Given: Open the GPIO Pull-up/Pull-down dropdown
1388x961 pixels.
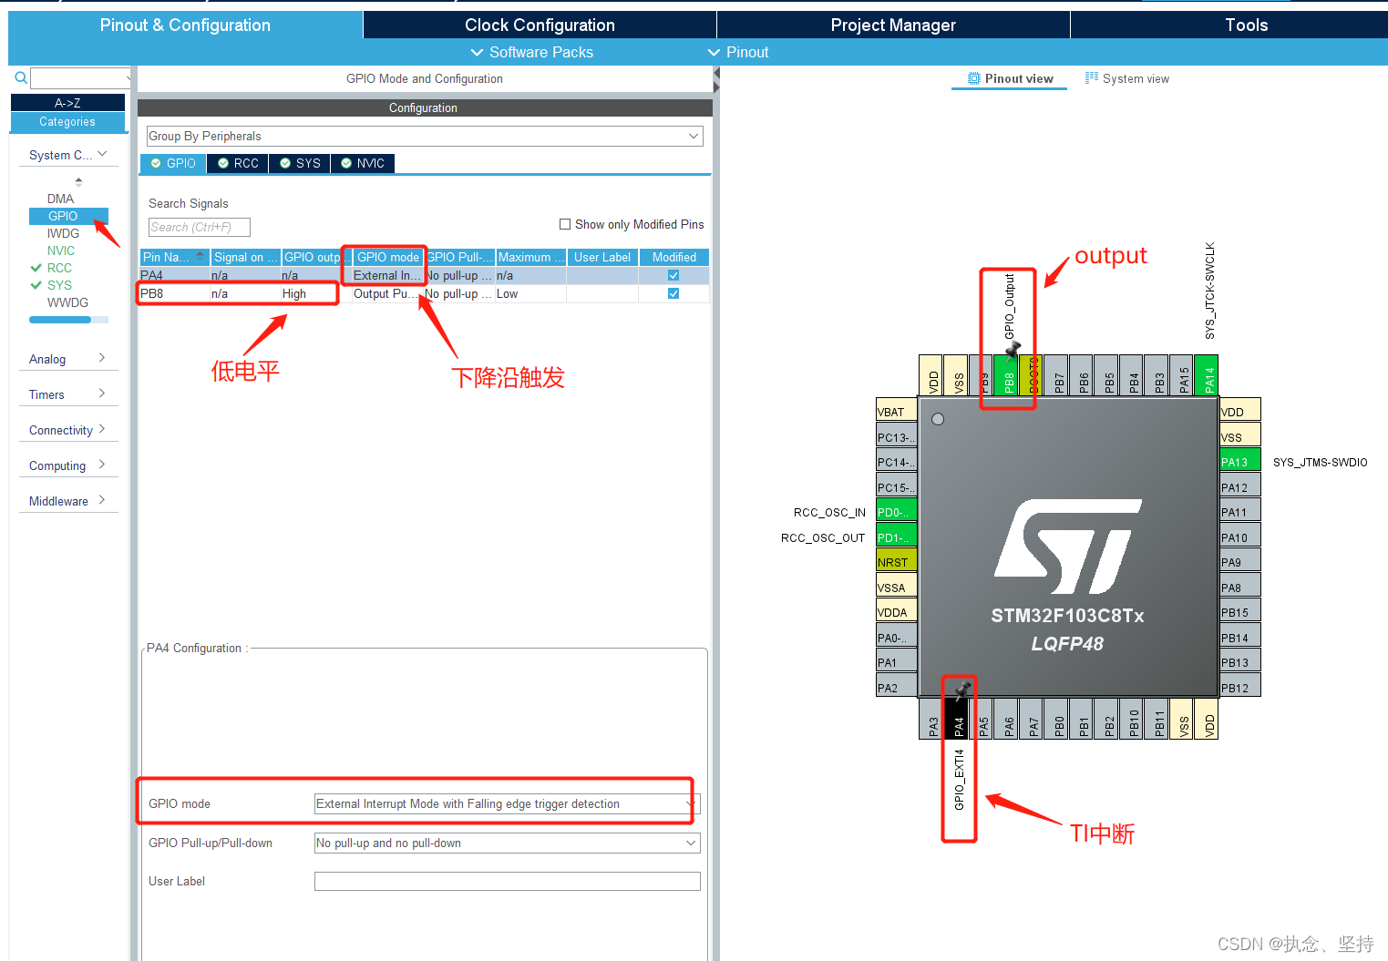Looking at the screenshot, I should [x=507, y=843].
